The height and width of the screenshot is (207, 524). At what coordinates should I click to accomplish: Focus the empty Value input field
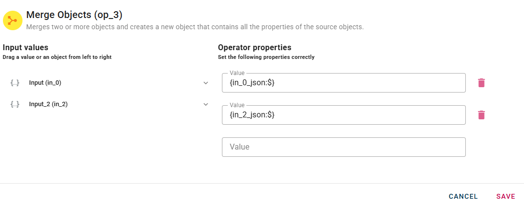coord(343,147)
